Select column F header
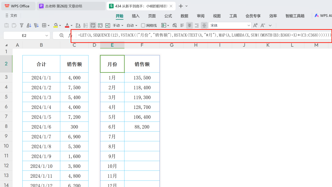 click(x=142, y=45)
